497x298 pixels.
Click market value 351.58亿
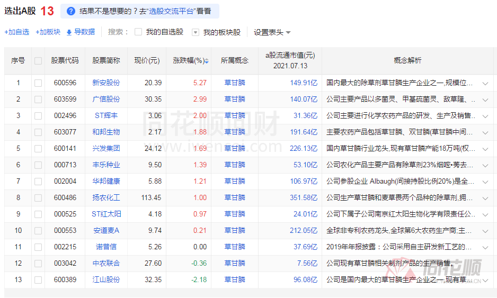pyautogui.click(x=304, y=198)
